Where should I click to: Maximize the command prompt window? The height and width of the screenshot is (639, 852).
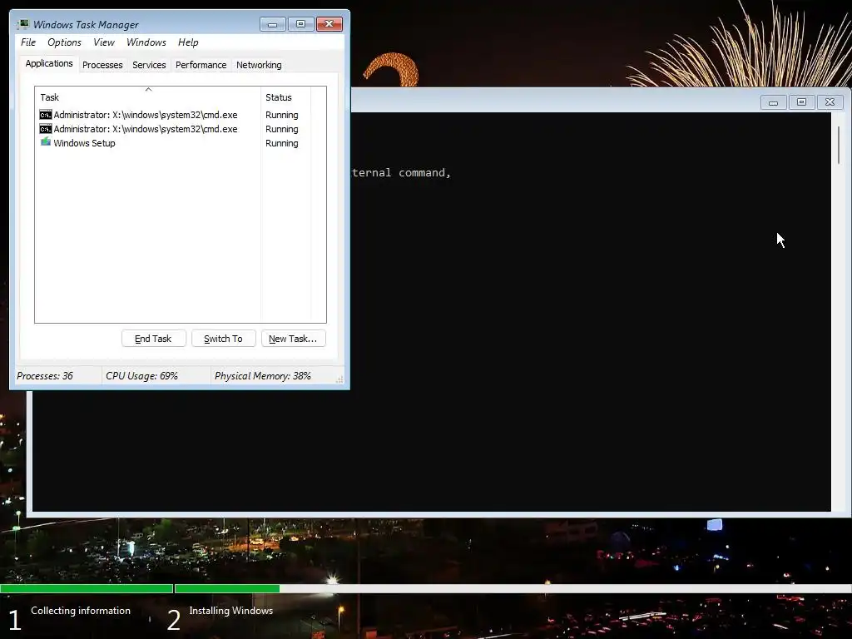pos(801,102)
